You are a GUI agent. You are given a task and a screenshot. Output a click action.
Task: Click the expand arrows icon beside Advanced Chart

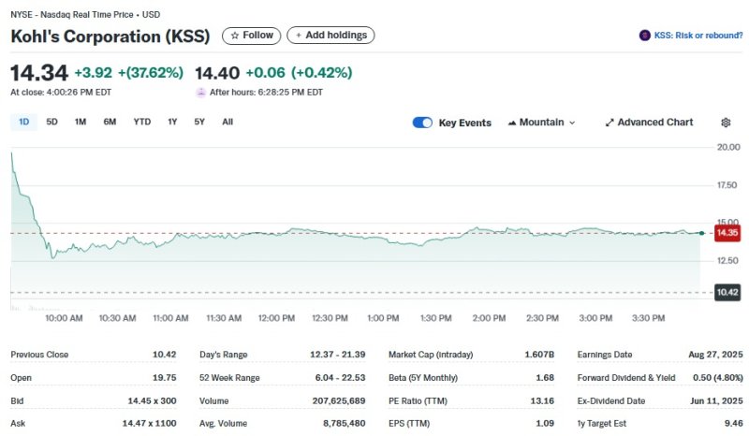tap(609, 123)
